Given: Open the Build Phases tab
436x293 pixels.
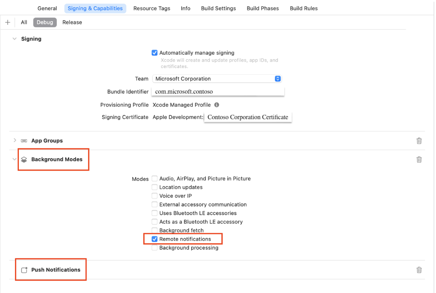Looking at the screenshot, I should tap(262, 8).
